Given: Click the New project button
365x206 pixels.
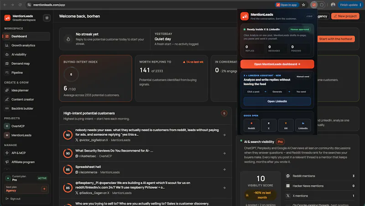Looking at the screenshot, I should [345, 16].
